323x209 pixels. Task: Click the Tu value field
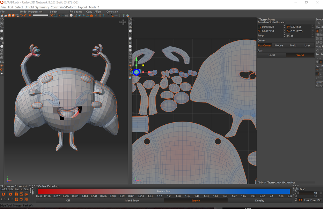pos(272,27)
